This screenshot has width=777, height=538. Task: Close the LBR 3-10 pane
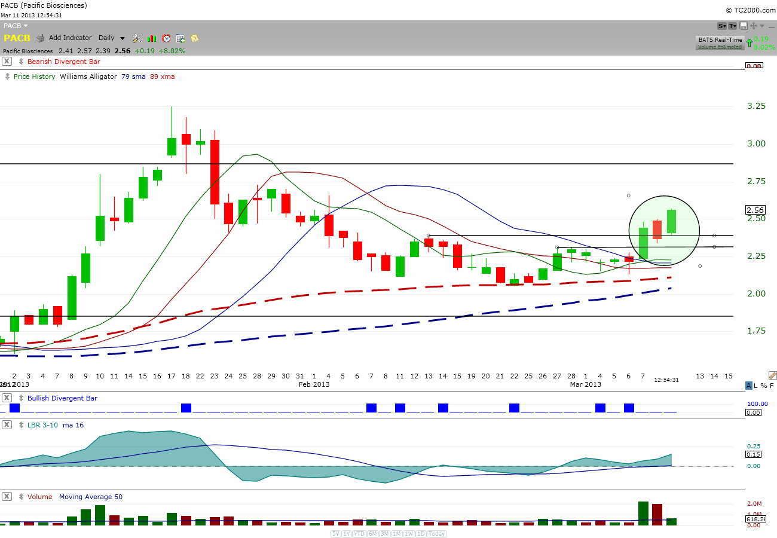[7, 425]
